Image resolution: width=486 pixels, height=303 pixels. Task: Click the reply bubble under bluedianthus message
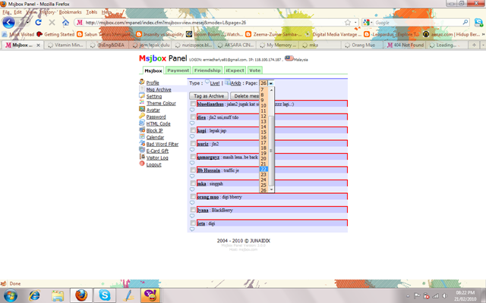[x=192, y=110]
